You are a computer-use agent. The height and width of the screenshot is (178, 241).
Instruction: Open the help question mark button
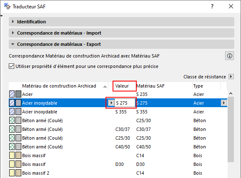[212, 6]
